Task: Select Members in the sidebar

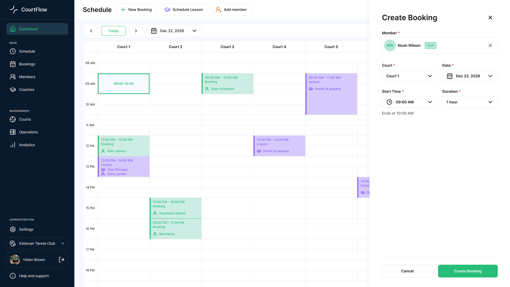Action: tap(37, 77)
